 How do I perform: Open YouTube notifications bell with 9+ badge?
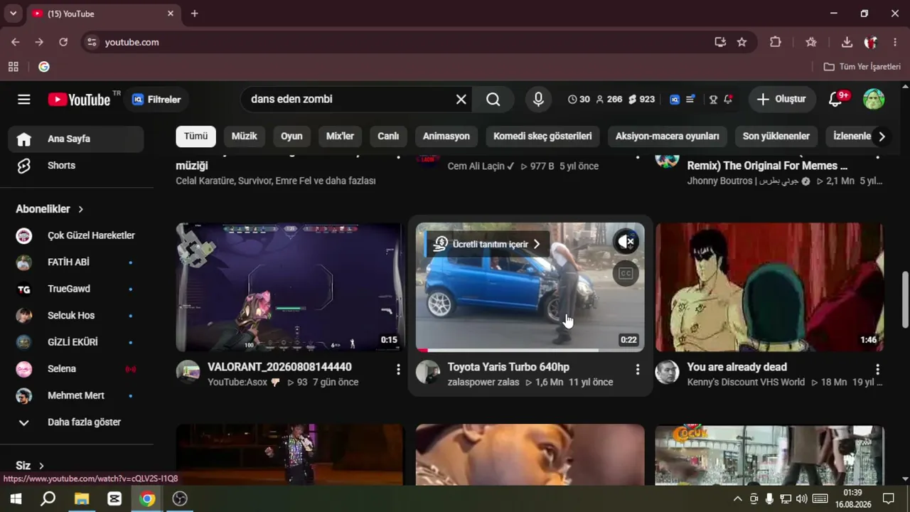836,100
